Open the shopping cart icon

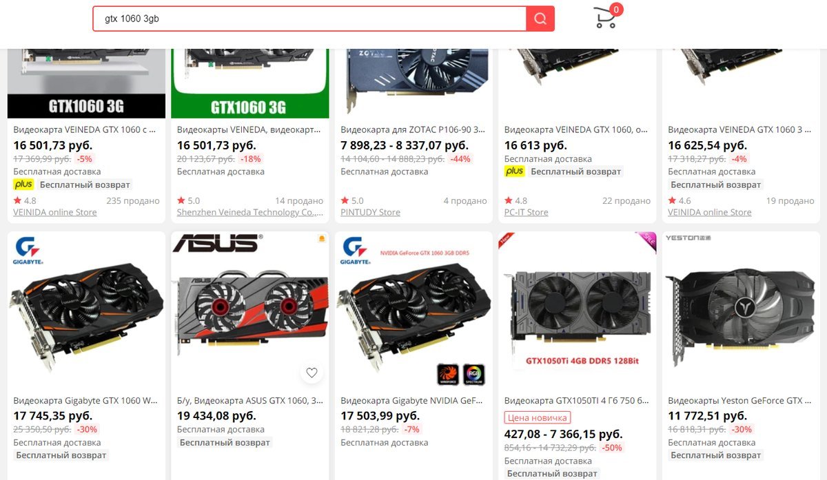click(605, 19)
